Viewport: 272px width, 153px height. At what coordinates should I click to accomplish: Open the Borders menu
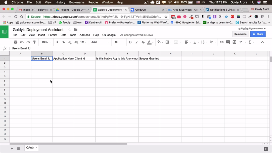[167, 42]
